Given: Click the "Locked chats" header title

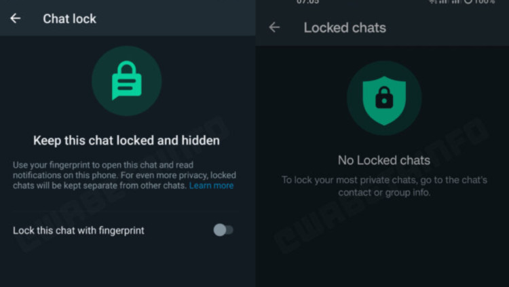Looking at the screenshot, I should click(x=345, y=27).
